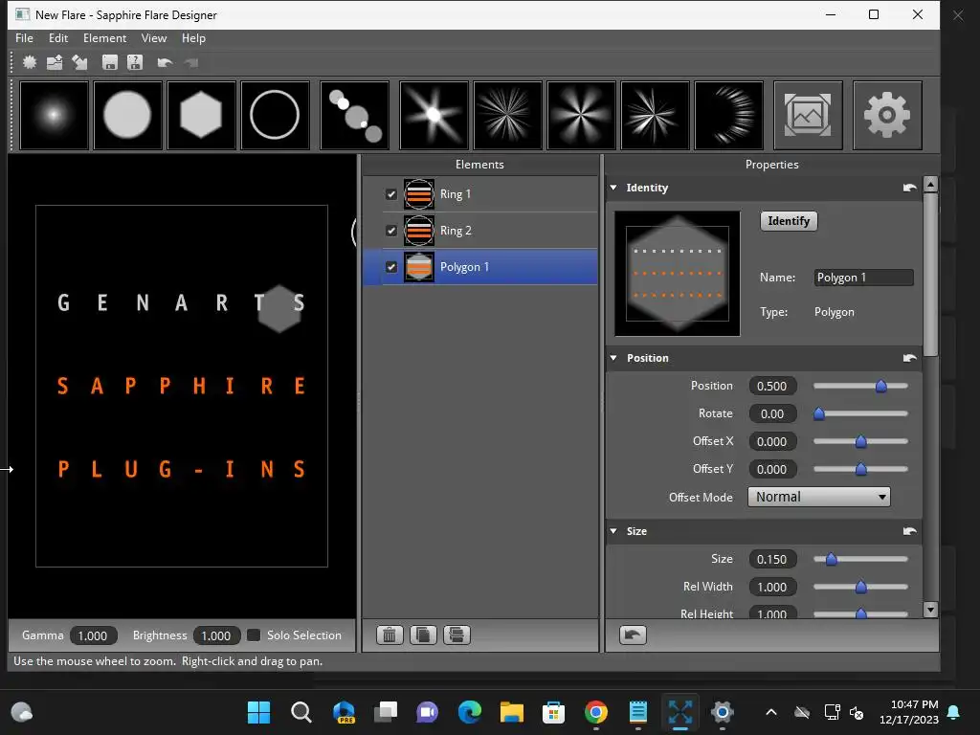Click the Rel Width slider handle
This screenshot has width=980, height=735.
point(860,587)
